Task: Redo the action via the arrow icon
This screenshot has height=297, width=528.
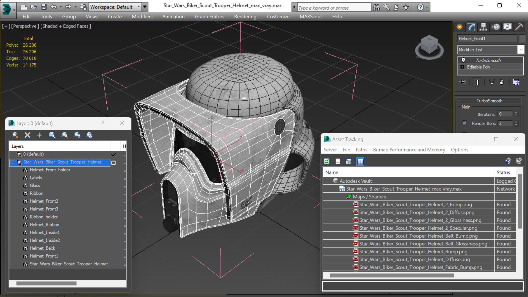Action: point(68,7)
